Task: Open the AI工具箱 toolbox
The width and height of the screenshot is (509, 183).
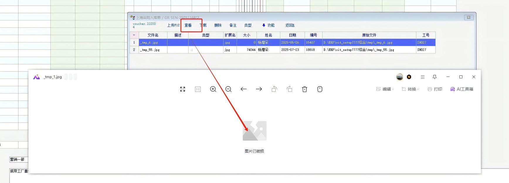Action: [462, 89]
